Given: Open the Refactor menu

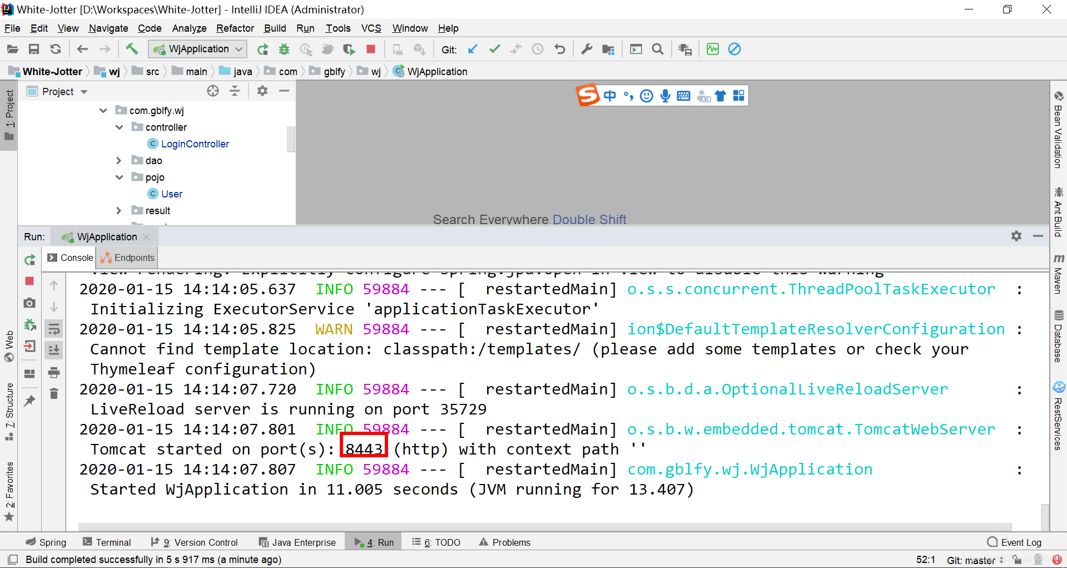Looking at the screenshot, I should (x=235, y=28).
